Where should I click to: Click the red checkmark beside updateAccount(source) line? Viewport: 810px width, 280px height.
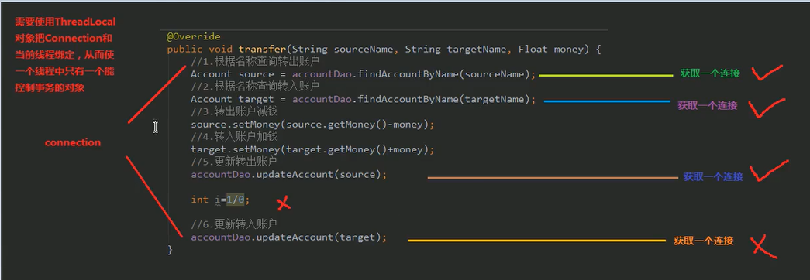(x=769, y=171)
